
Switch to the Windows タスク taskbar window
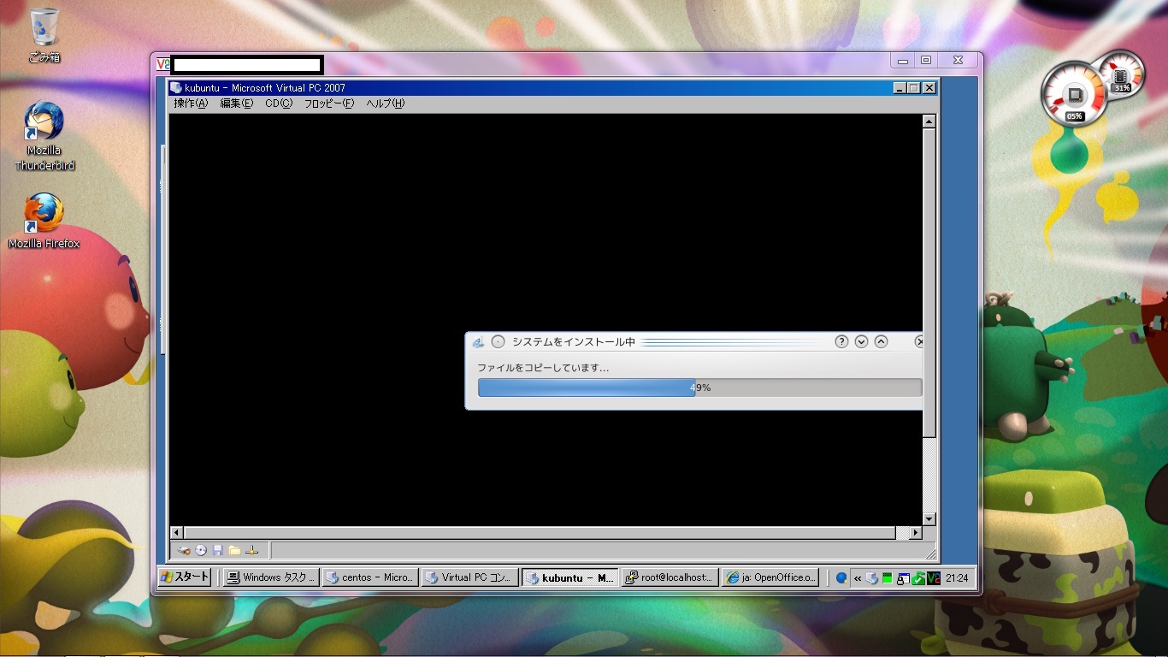click(x=271, y=577)
